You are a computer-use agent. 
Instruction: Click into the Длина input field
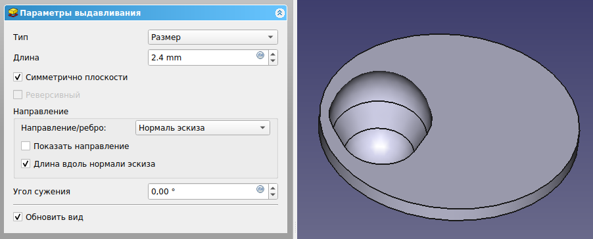(x=202, y=58)
